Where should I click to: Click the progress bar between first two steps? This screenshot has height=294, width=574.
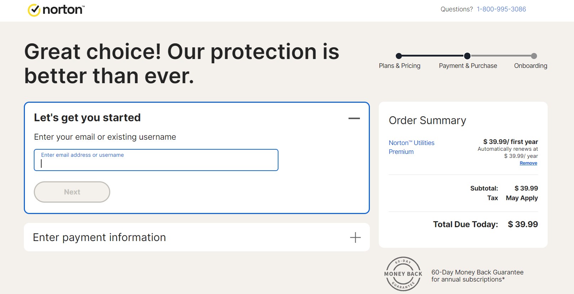(433, 56)
